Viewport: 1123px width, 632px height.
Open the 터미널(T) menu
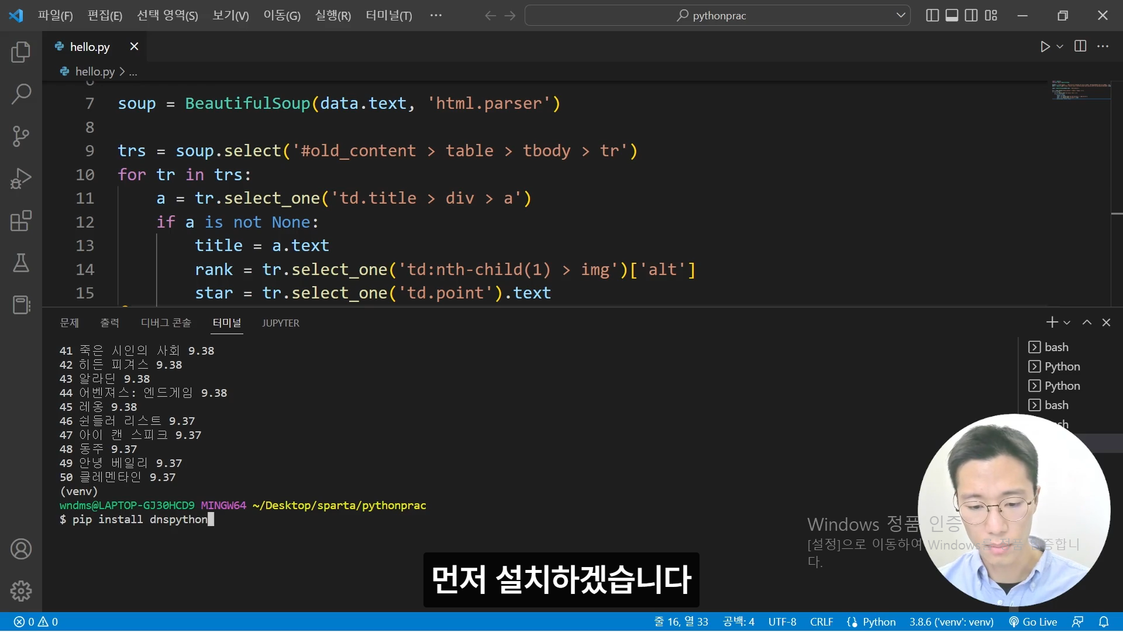tap(389, 16)
